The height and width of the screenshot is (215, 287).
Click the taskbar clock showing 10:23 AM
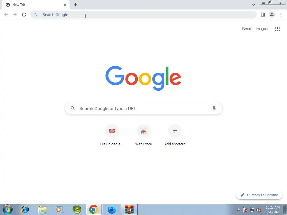[x=273, y=210]
